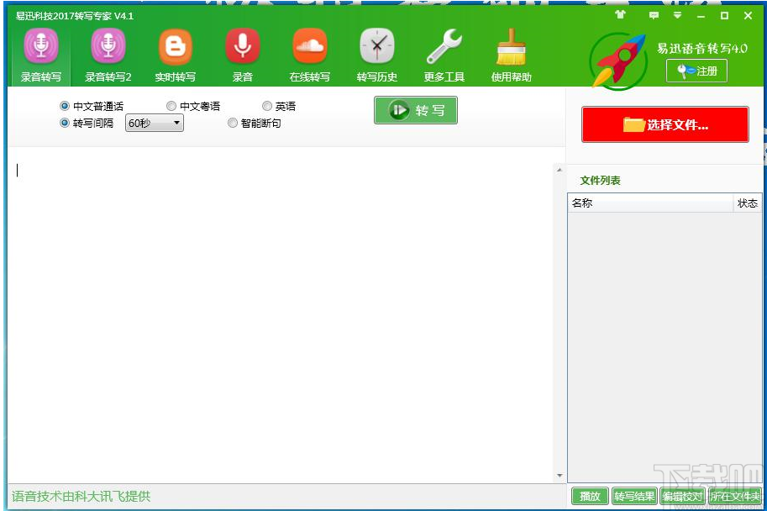
Task: Select the 录音转写 transcription tool
Action: click(x=39, y=52)
